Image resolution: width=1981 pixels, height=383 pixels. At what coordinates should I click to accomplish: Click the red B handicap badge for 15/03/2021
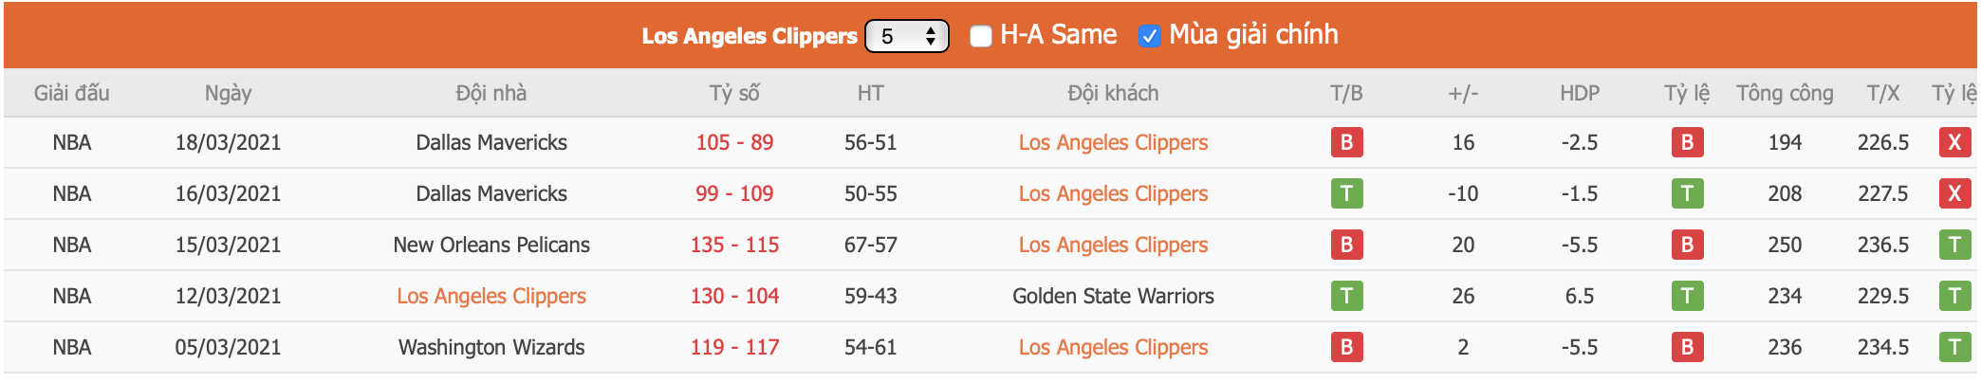(1687, 245)
